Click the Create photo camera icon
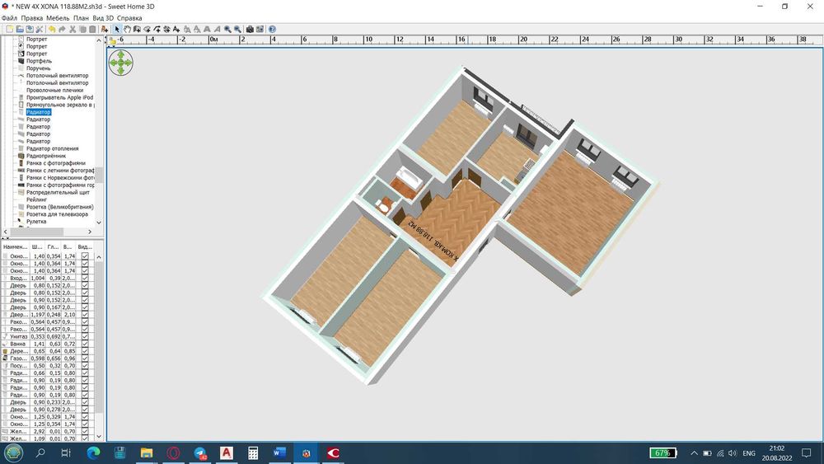Image resolution: width=824 pixels, height=464 pixels. tap(249, 29)
